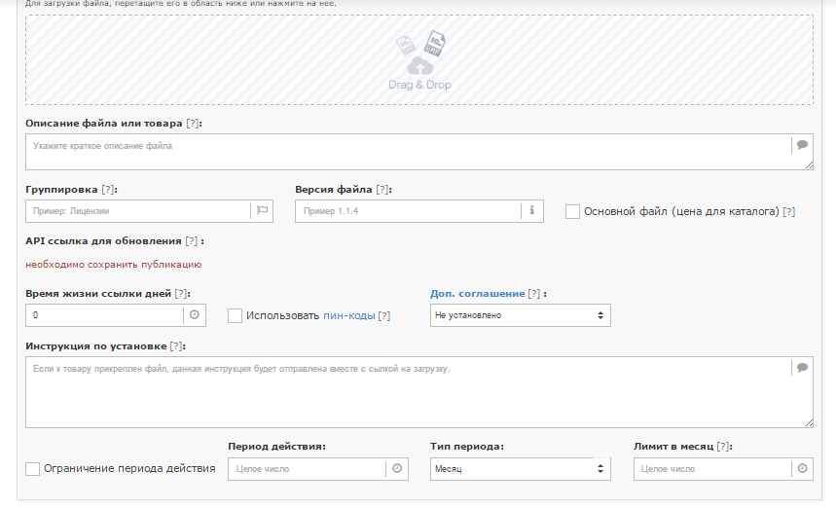
Task: Toggle Использовать пин-коды checkbox
Action: point(235,315)
